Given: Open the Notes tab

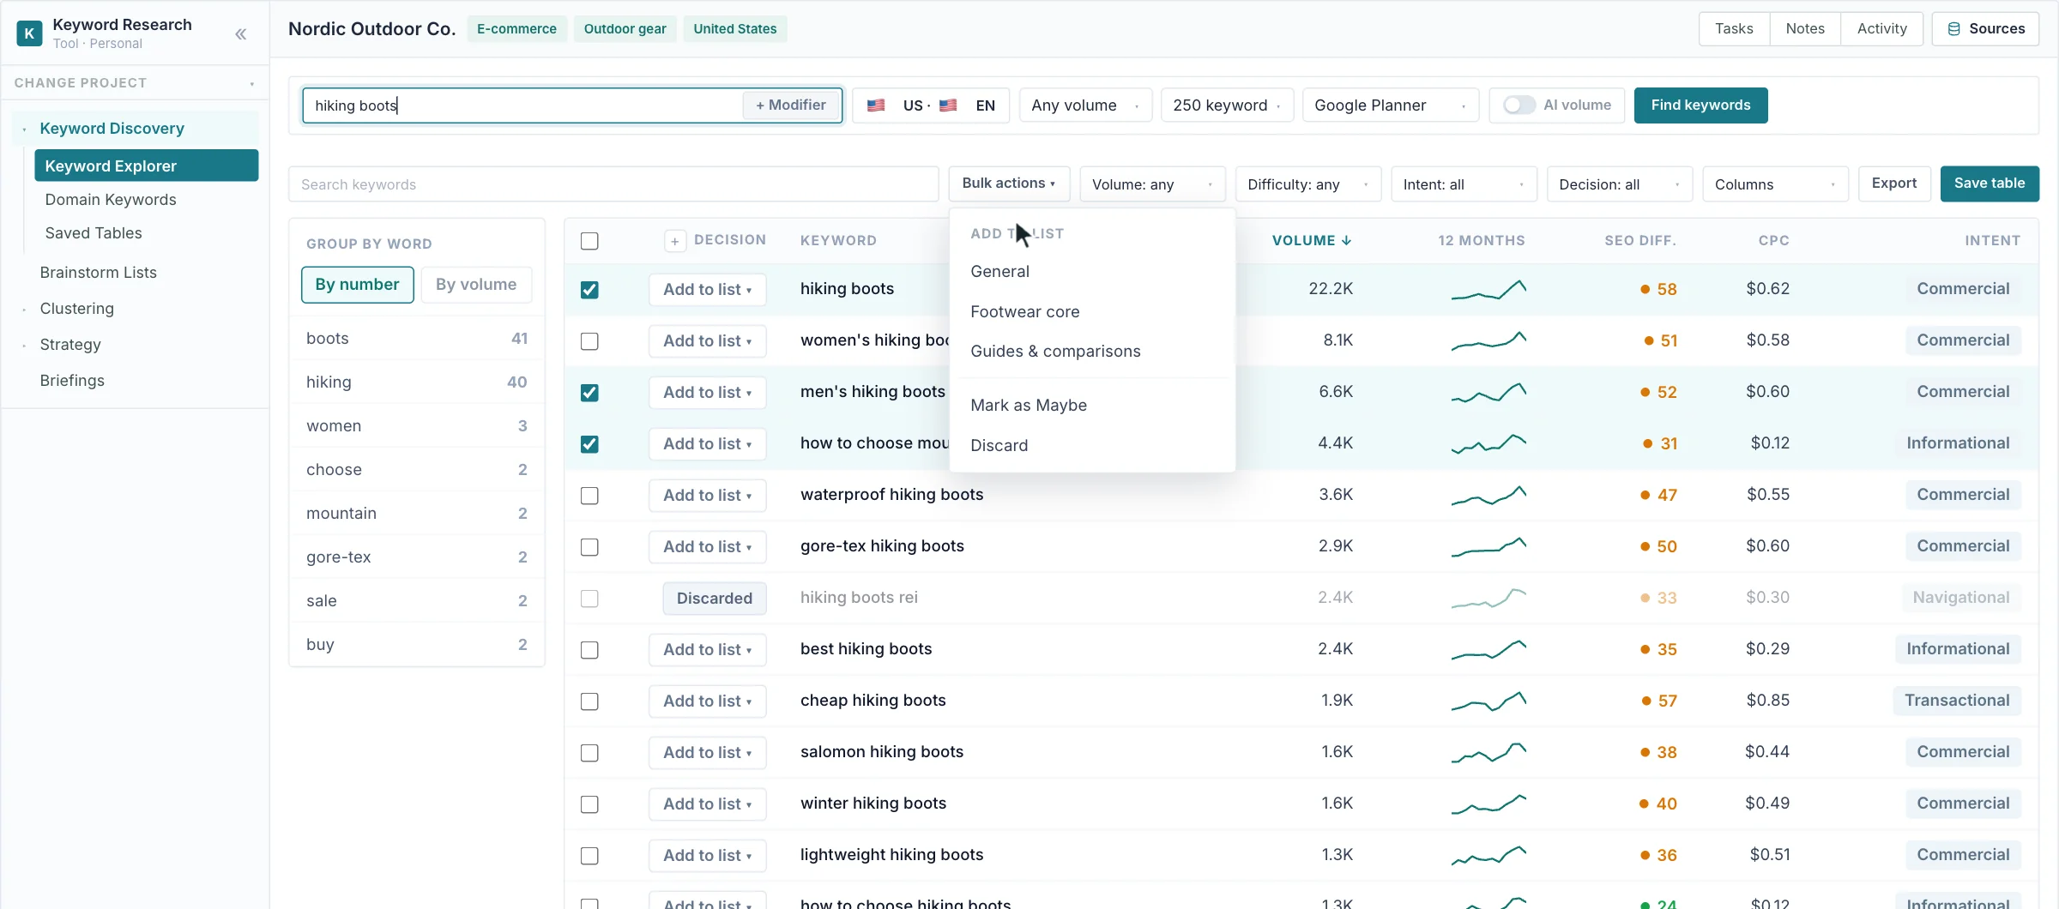Looking at the screenshot, I should click(x=1805, y=29).
